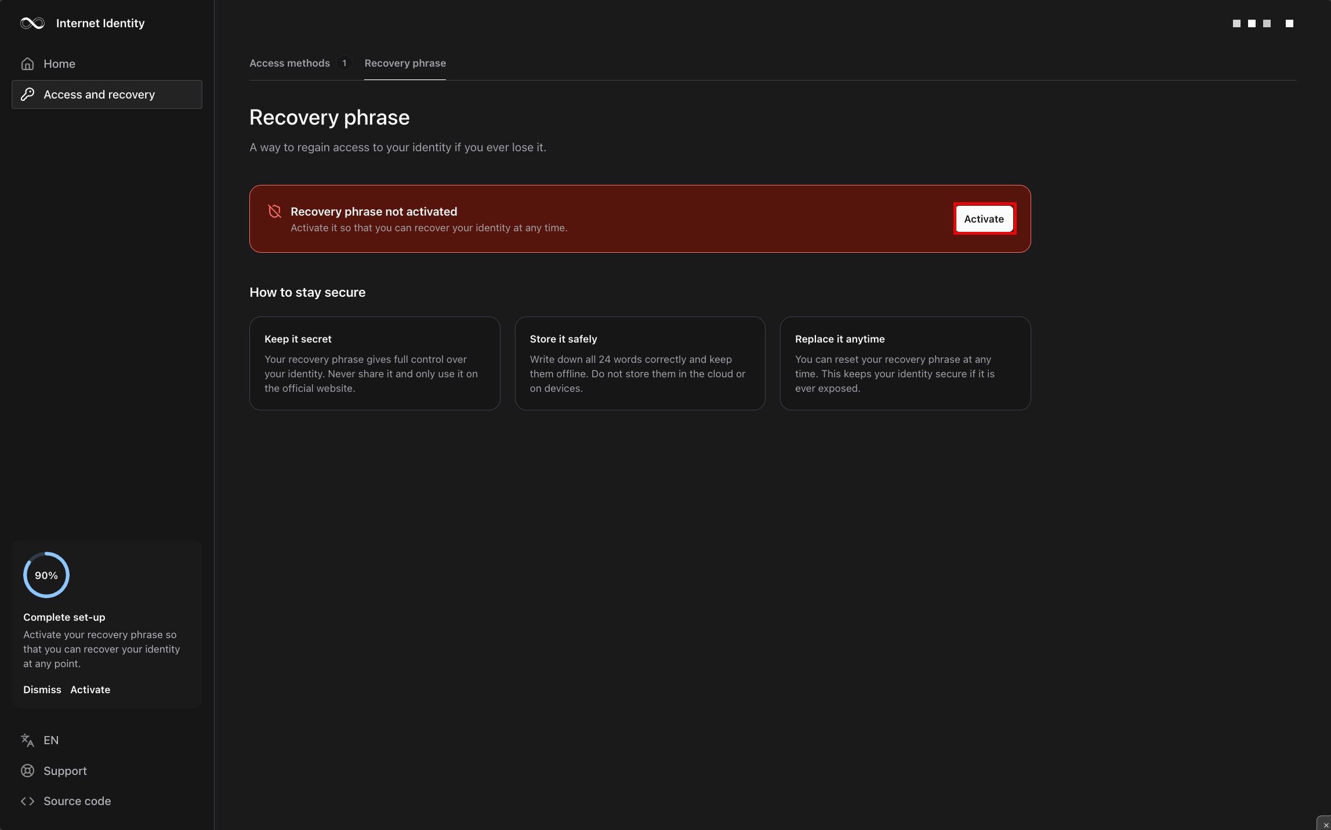
Task: Click the 'Recovery phrase' page heading
Action: pyautogui.click(x=329, y=118)
